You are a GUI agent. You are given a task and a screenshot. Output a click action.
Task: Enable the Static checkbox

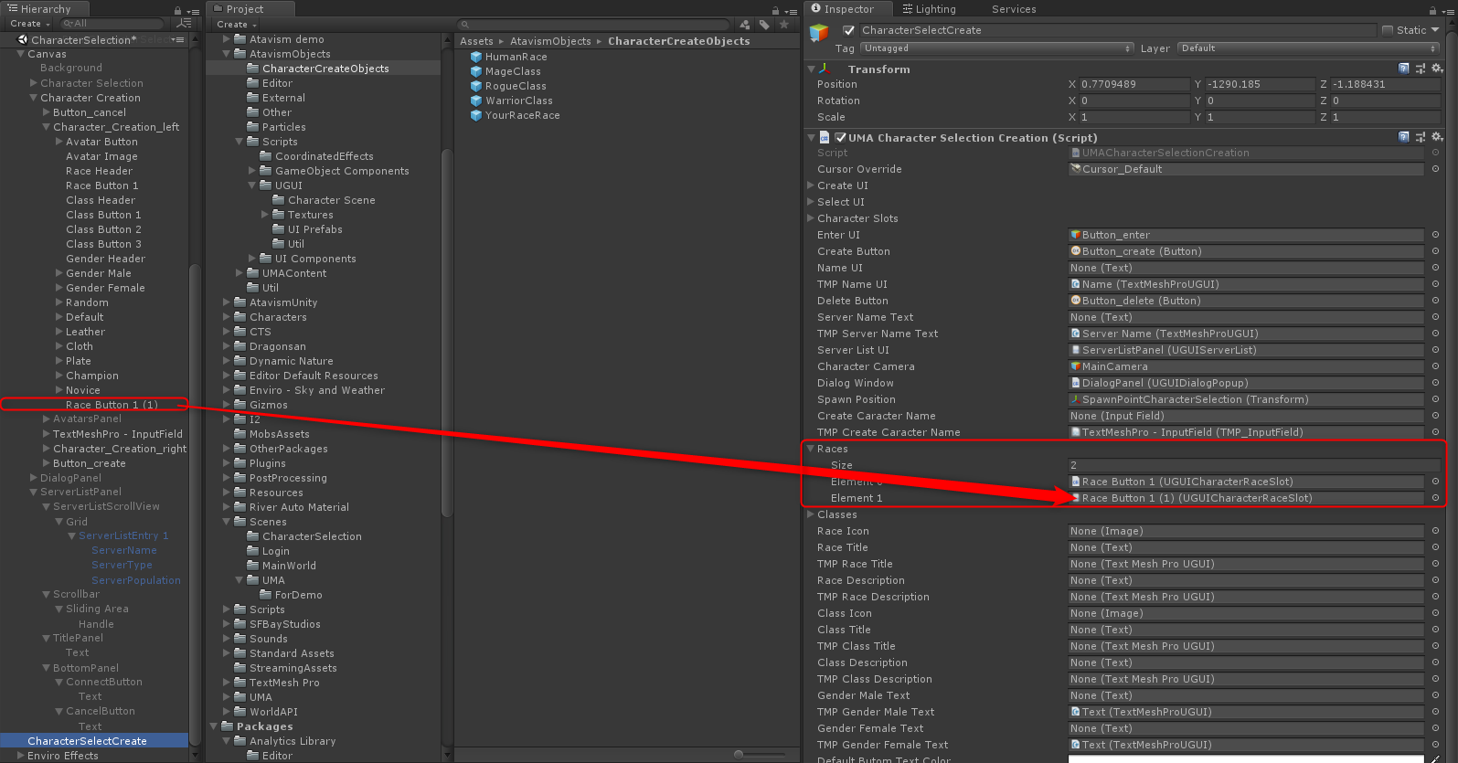1388,30
